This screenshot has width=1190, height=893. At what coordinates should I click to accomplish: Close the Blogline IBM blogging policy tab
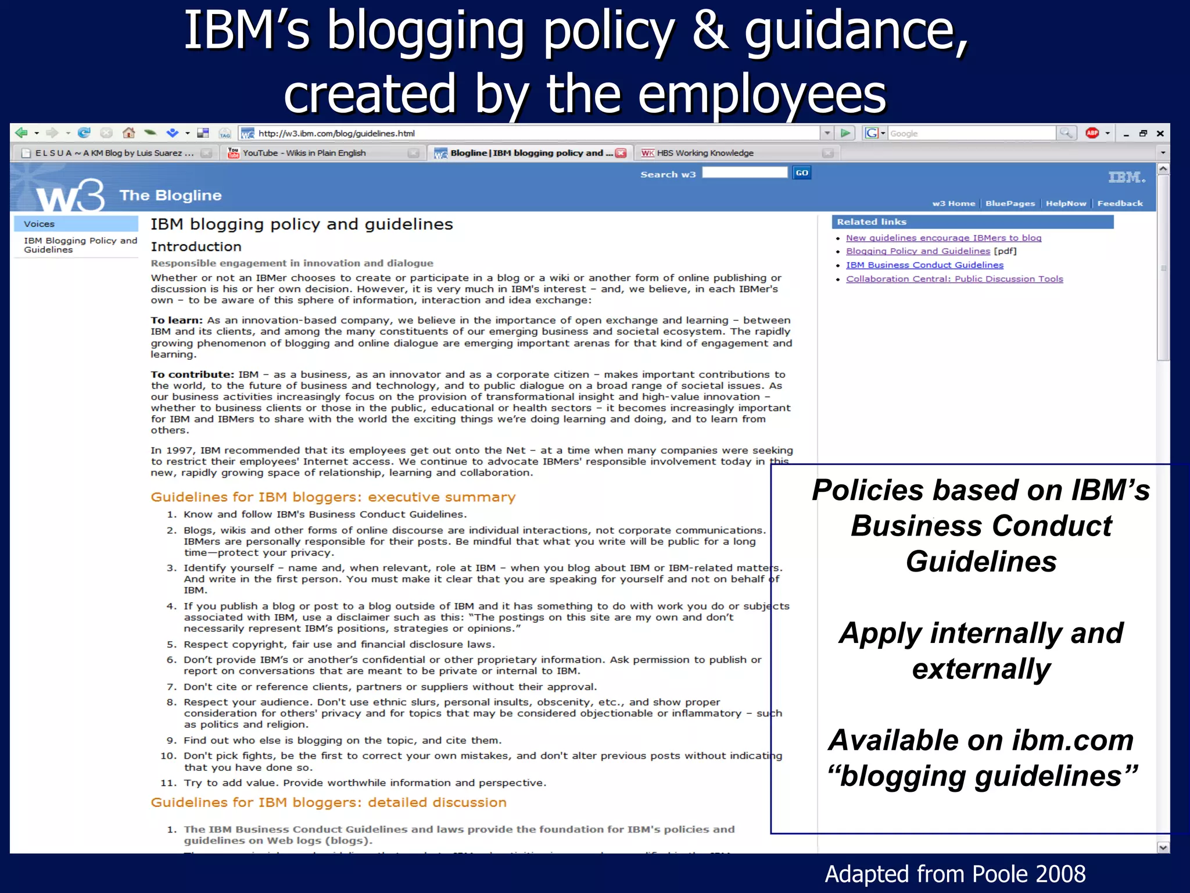point(621,153)
